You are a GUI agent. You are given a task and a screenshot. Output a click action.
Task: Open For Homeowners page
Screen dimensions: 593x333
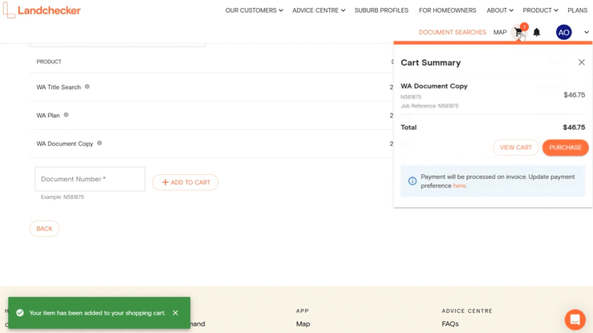click(x=448, y=10)
